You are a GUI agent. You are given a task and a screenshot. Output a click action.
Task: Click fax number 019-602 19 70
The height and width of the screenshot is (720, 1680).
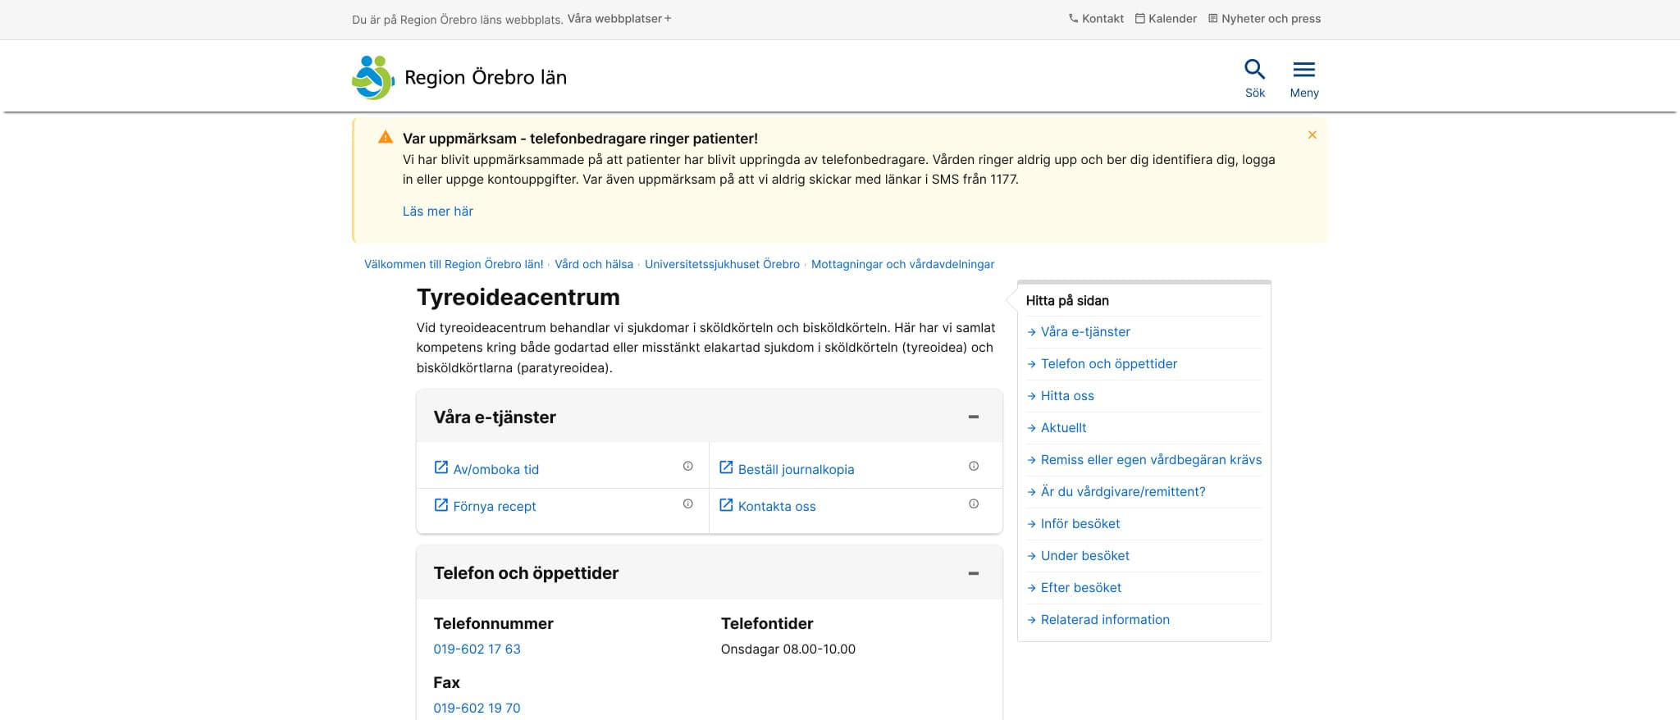pos(477,708)
